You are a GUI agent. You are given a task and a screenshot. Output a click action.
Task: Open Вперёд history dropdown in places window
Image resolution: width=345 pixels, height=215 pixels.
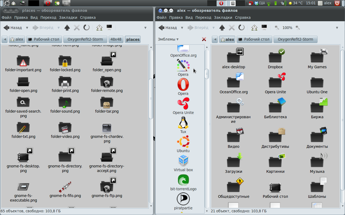pos(58,28)
